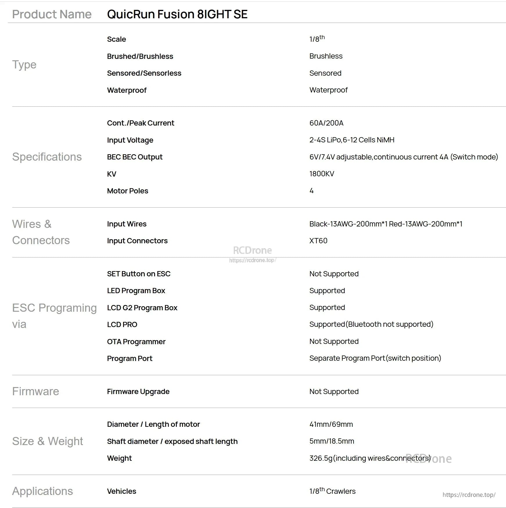Click the Shaft diameter / exposed shaft length label
This screenshot has width=506, height=508.
tap(172, 441)
